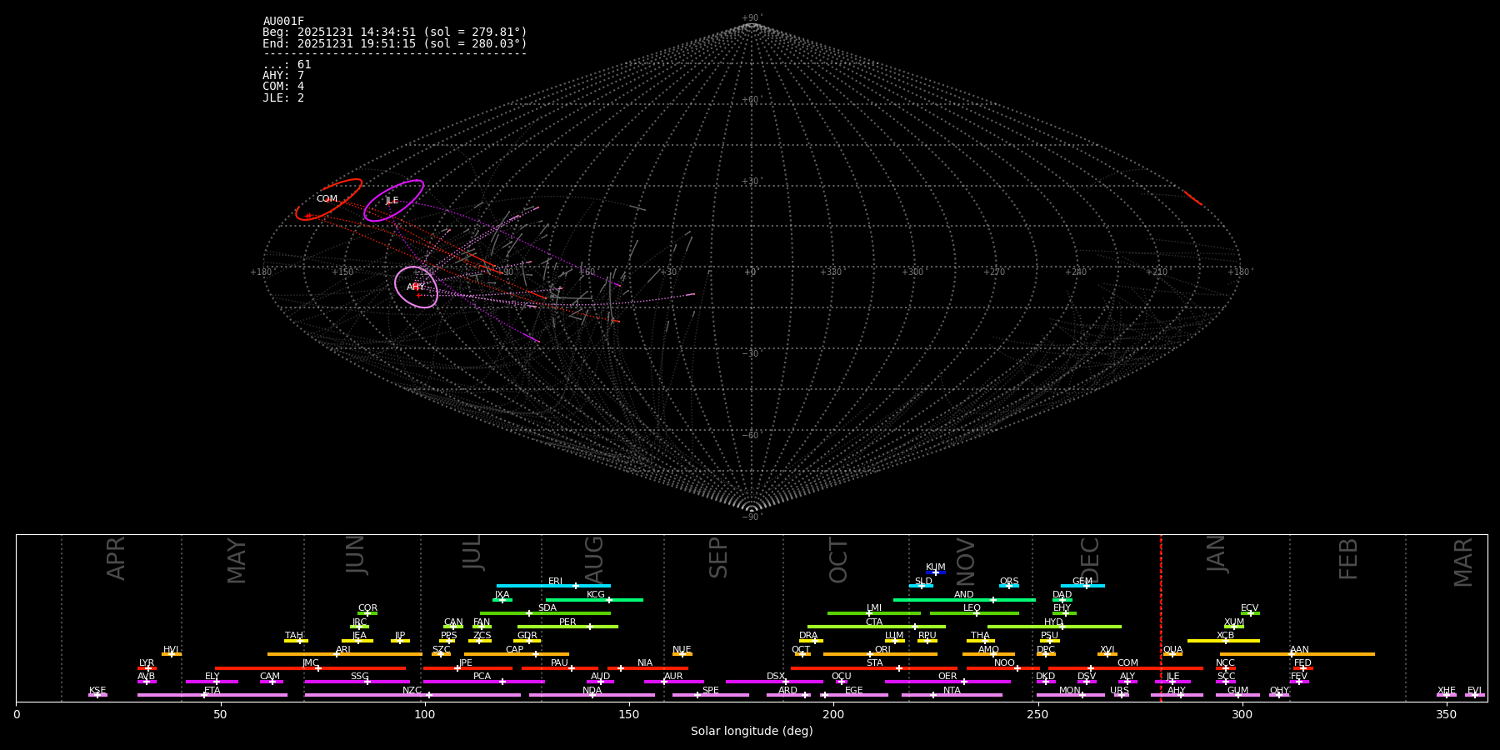Click the red JMC shower bar
Image resolution: width=1500 pixels, height=750 pixels.
click(311, 668)
